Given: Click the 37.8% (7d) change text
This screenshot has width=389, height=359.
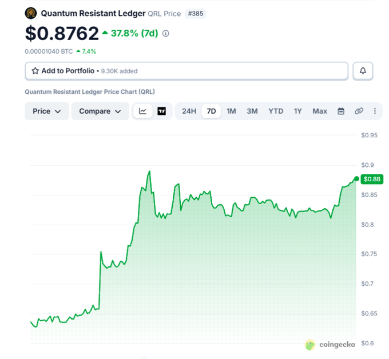Looking at the screenshot, I should click(134, 33).
